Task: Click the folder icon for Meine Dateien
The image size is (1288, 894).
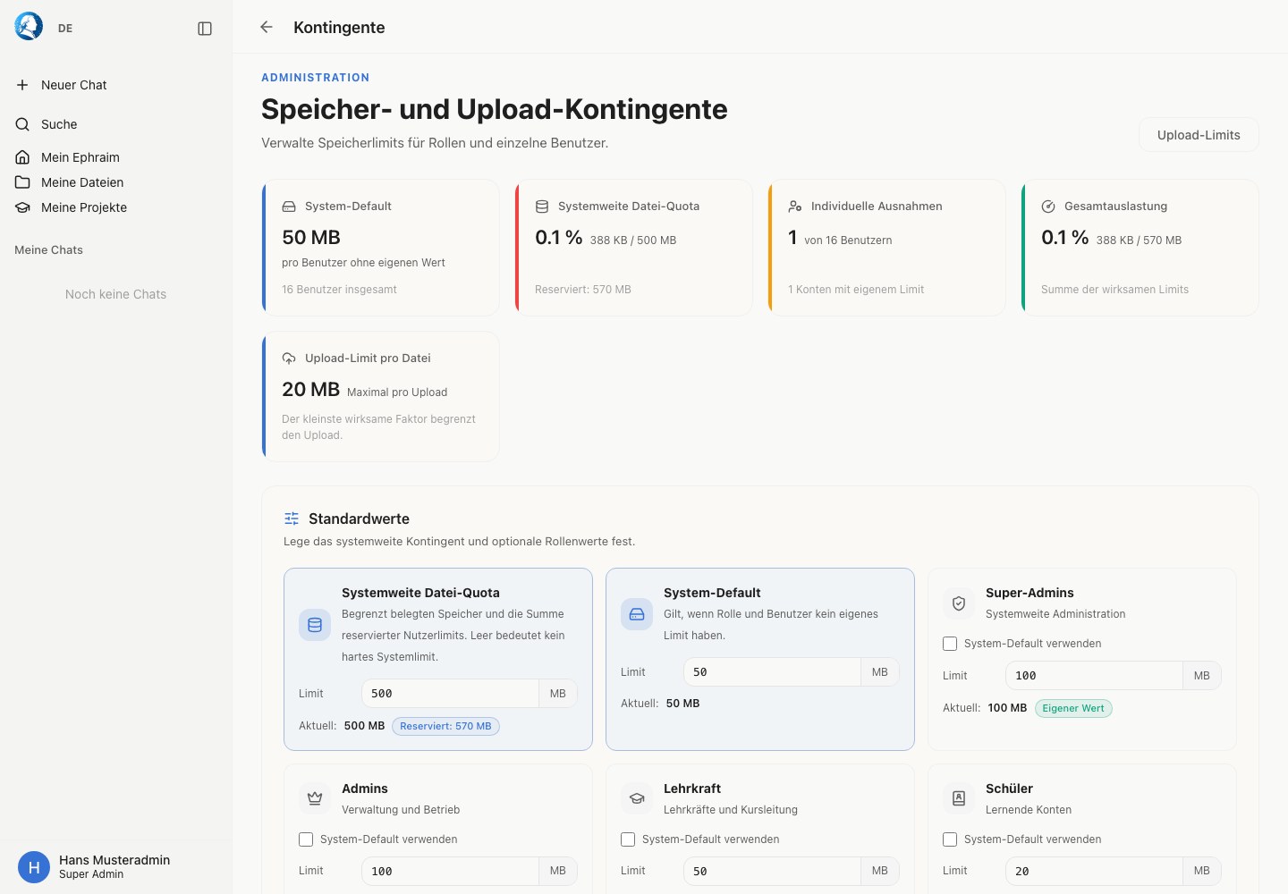Action: [22, 182]
